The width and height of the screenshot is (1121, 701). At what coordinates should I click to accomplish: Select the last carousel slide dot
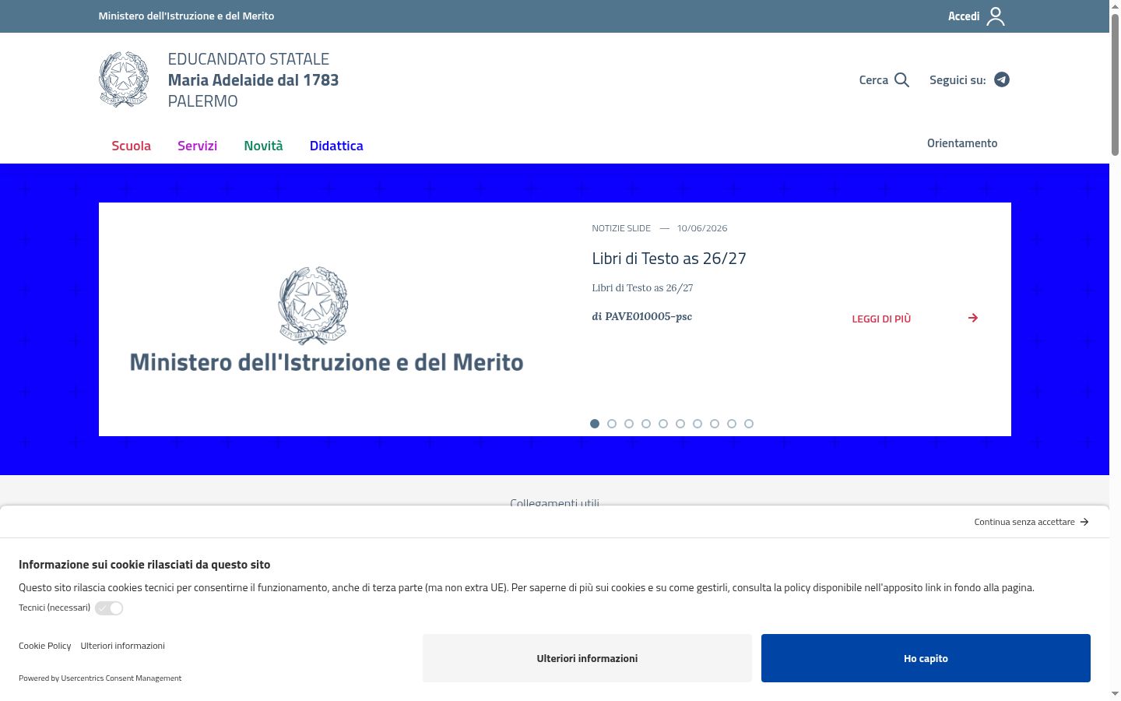coord(749,424)
